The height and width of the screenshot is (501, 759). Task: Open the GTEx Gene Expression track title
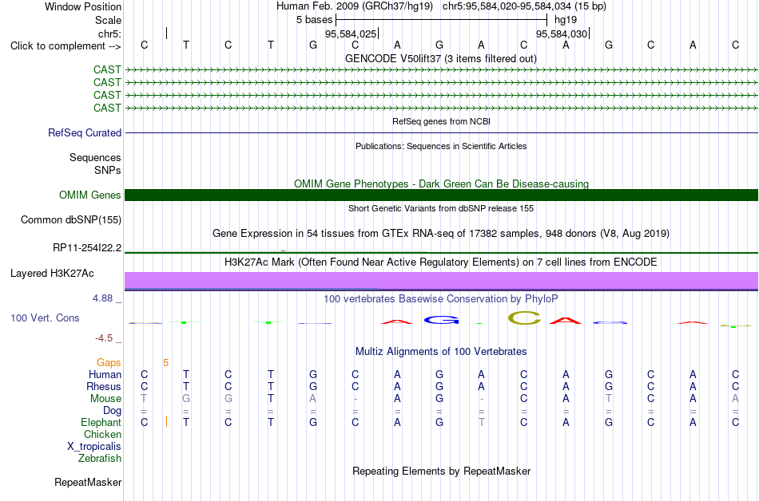[441, 234]
